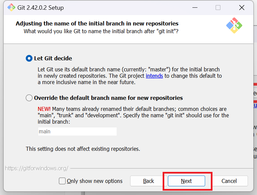
Task: Click the red "NEW!" label
Action: pyautogui.click(x=44, y=109)
